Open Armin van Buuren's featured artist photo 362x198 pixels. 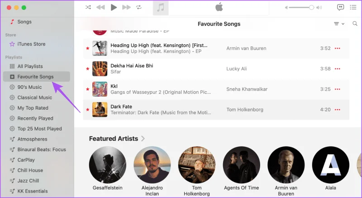(286, 165)
